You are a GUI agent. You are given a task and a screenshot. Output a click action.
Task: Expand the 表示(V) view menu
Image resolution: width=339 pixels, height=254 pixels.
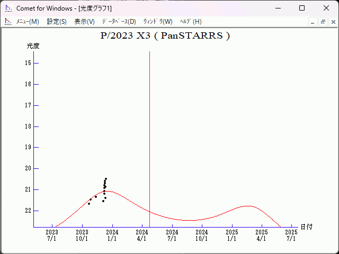tap(84, 22)
